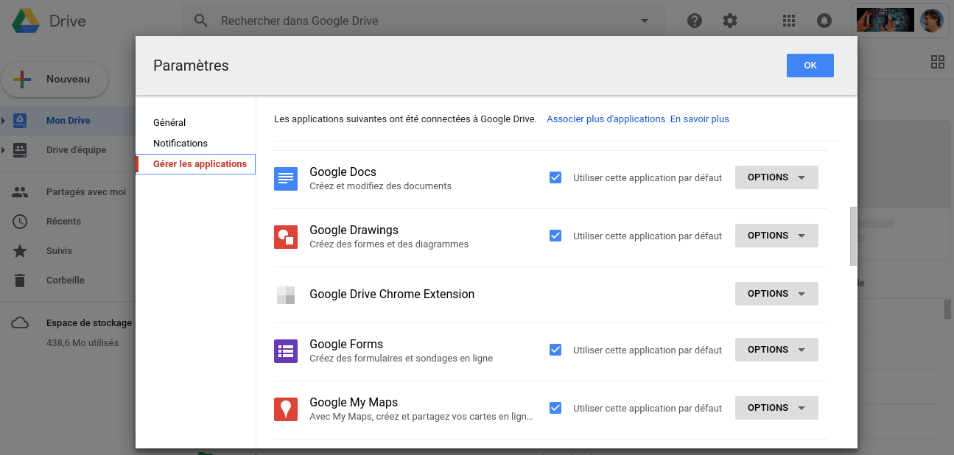Click the Google Docs app icon
The image size is (954, 455).
286,178
